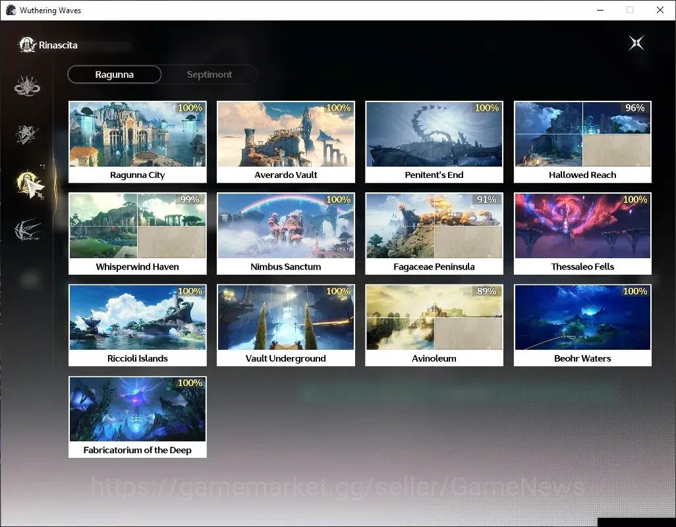This screenshot has height=527, width=676.
Task: Click the Averardo Vault label
Action: [286, 175]
